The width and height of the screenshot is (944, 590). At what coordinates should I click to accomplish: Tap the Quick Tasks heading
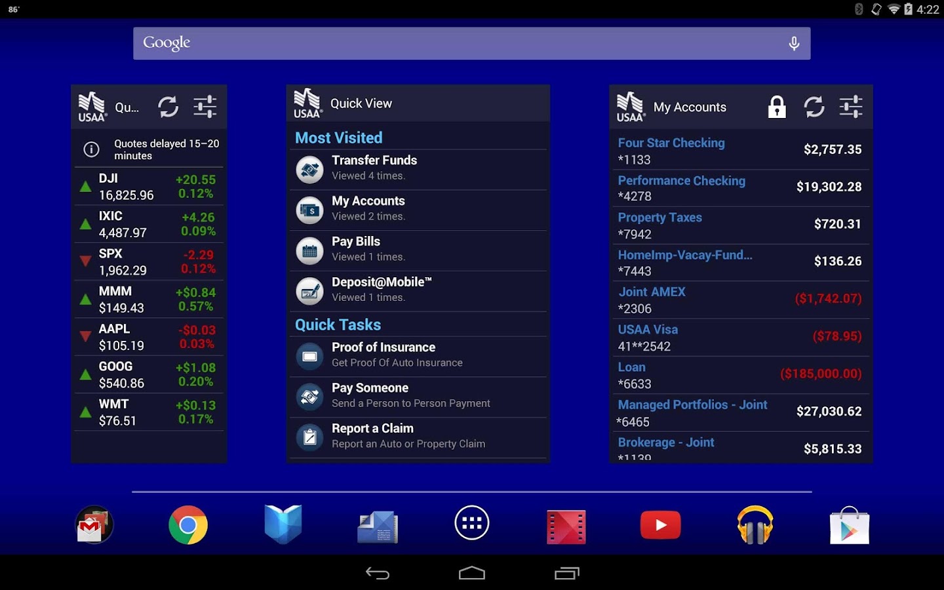point(338,324)
